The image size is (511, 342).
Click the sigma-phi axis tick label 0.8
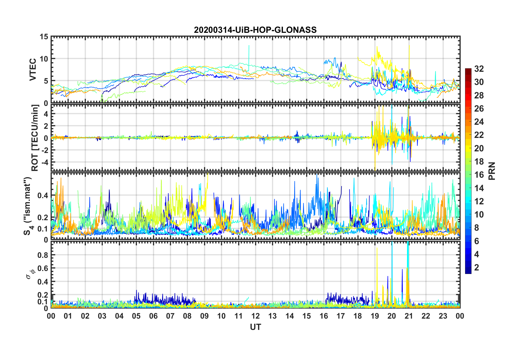point(42,255)
